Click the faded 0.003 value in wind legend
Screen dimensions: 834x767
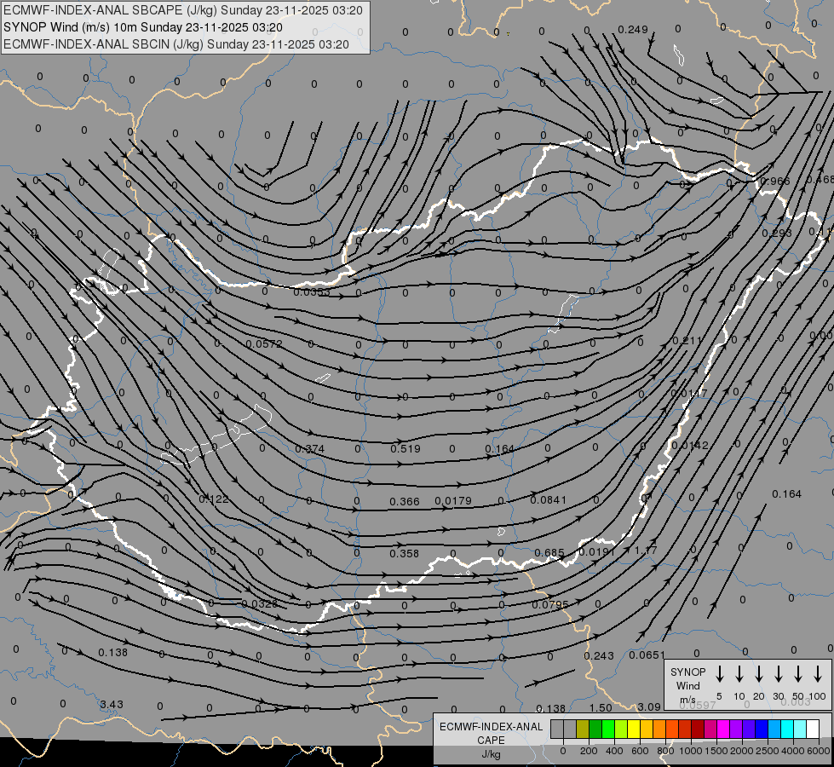[796, 702]
